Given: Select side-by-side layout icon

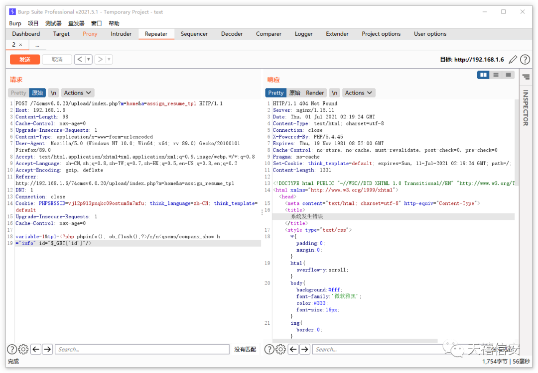Looking at the screenshot, I should 483,75.
